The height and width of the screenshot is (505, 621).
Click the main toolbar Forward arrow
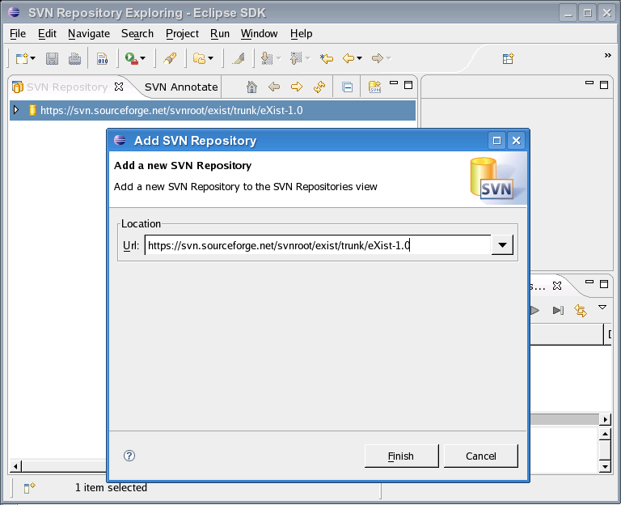(378, 58)
